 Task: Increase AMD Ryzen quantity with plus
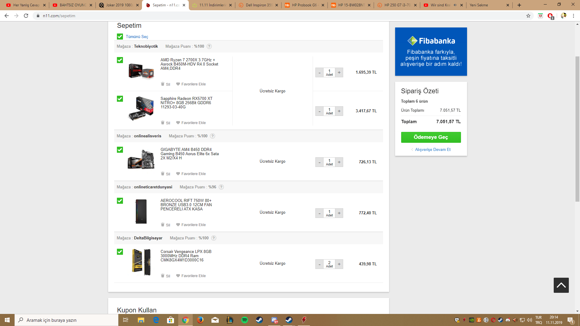pos(339,72)
